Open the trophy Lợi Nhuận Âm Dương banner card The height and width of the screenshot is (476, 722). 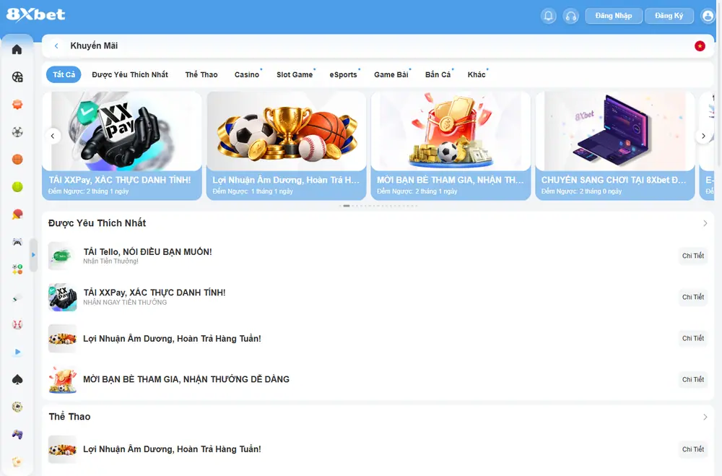pyautogui.click(x=287, y=146)
